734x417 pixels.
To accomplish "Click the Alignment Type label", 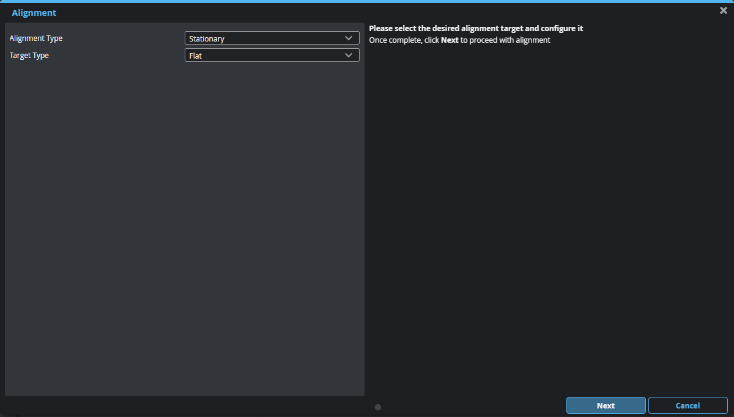I will pos(36,38).
